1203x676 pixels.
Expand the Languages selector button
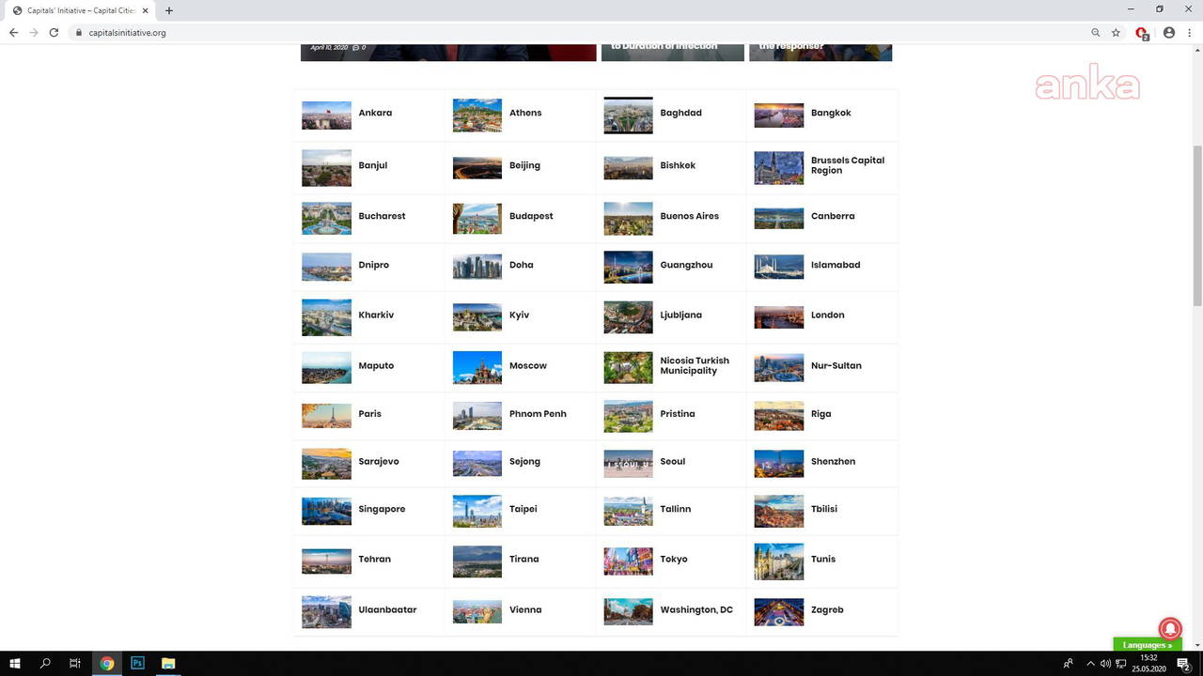1147,645
